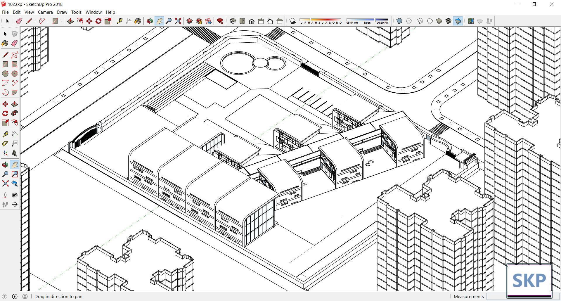
Task: Select the Zoom Window tool
Action: pyautogui.click(x=15, y=174)
